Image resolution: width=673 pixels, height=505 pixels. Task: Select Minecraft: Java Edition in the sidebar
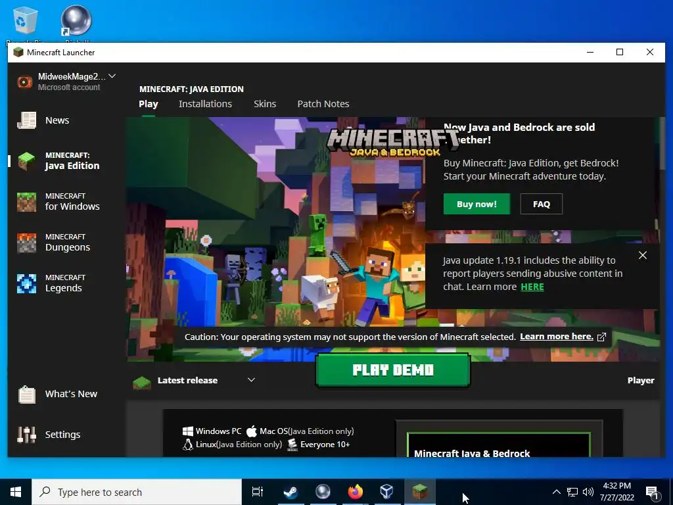pyautogui.click(x=58, y=161)
